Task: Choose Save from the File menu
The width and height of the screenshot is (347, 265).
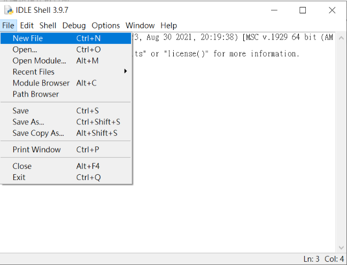Action: pos(66,111)
